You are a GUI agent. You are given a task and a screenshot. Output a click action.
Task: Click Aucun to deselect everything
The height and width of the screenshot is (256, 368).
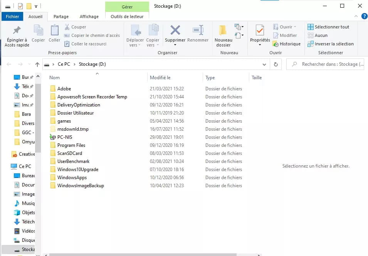point(318,35)
